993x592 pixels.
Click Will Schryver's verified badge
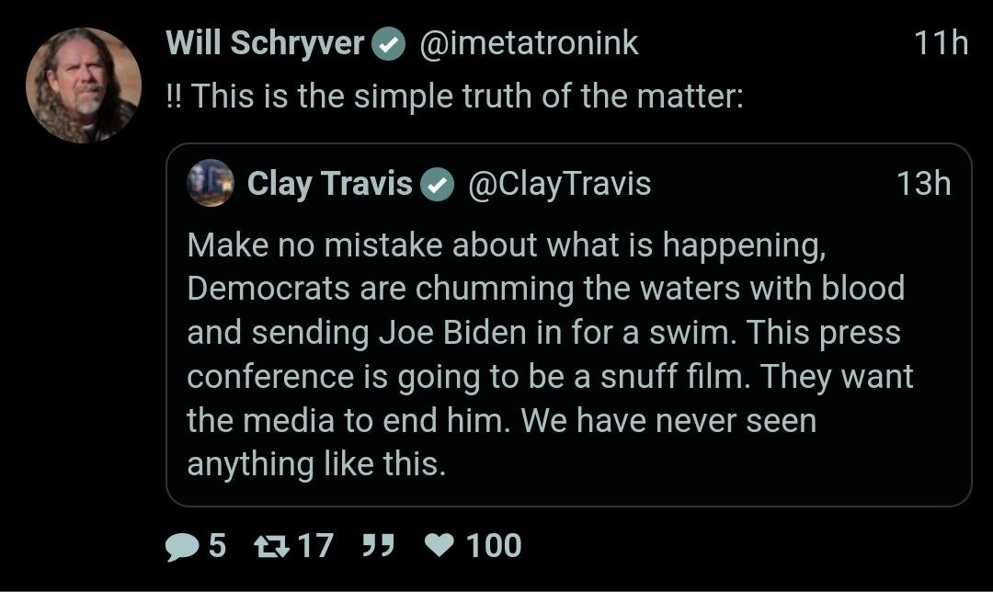(390, 44)
